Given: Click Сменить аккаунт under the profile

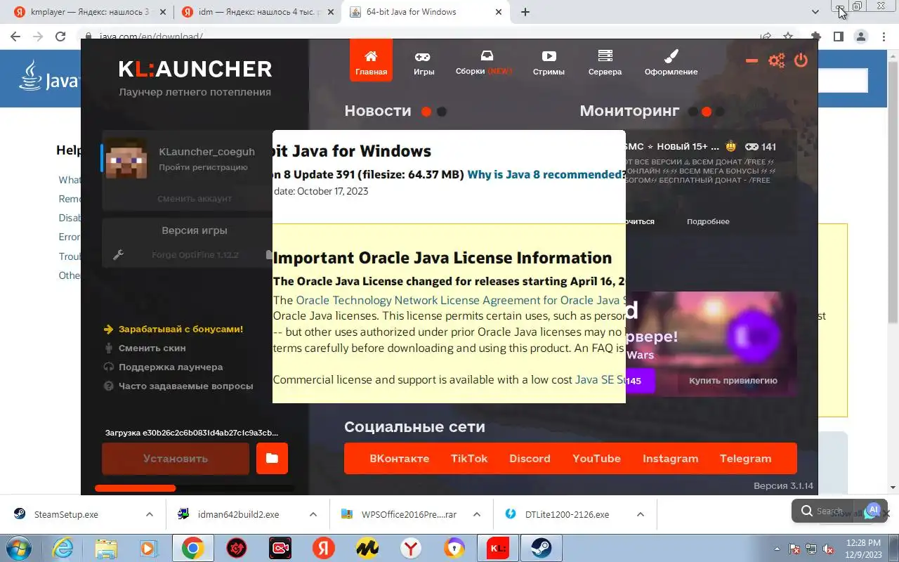Looking at the screenshot, I should pyautogui.click(x=195, y=199).
